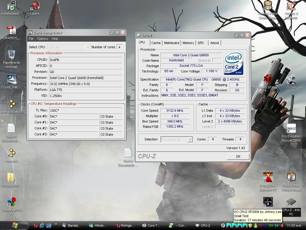Select the hamachi shortcut icon
This screenshot has width=306, height=230.
pos(11,155)
